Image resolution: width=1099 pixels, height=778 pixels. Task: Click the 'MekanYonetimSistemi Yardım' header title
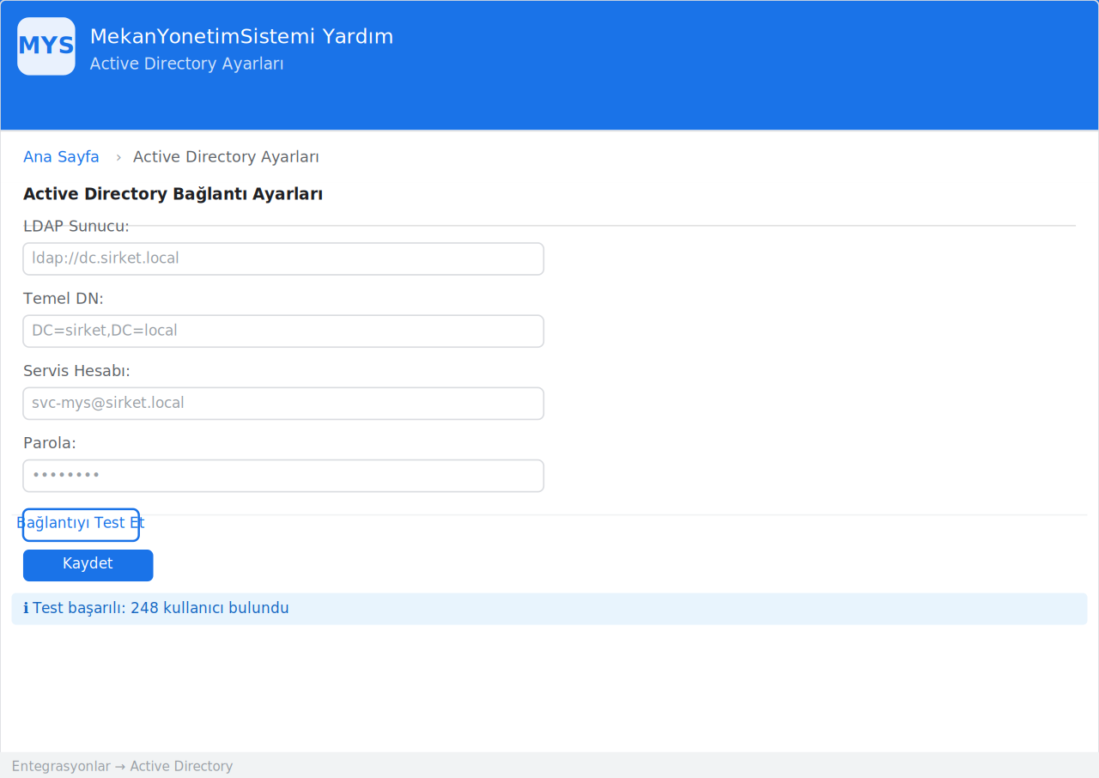tap(241, 37)
